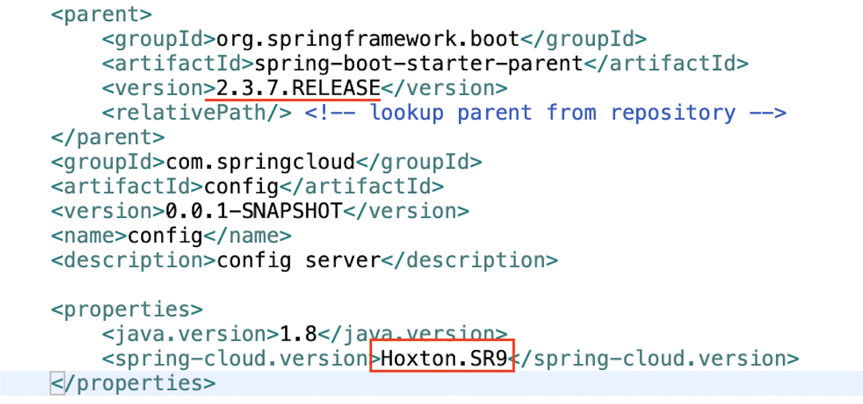Click the closing </description> tag
863x404 pixels.
coord(469,260)
